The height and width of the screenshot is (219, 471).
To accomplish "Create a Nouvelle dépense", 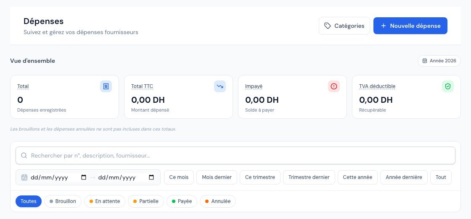I will coord(410,26).
